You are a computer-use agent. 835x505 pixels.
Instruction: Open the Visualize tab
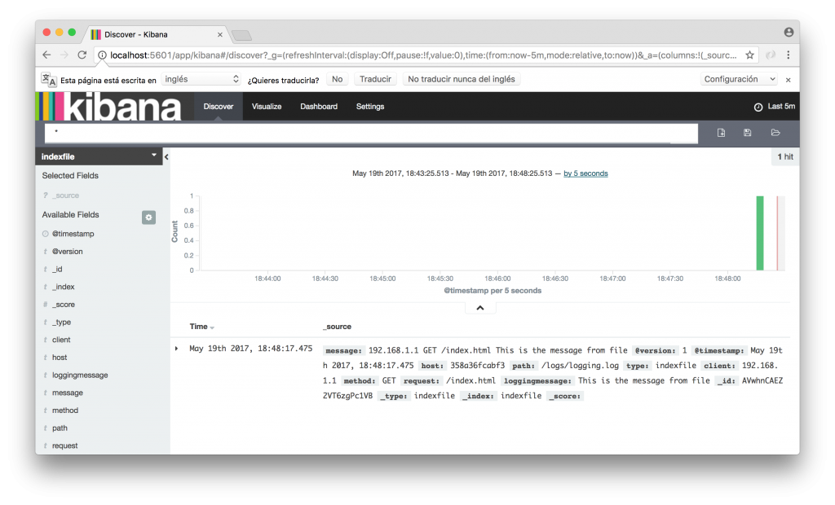point(267,107)
